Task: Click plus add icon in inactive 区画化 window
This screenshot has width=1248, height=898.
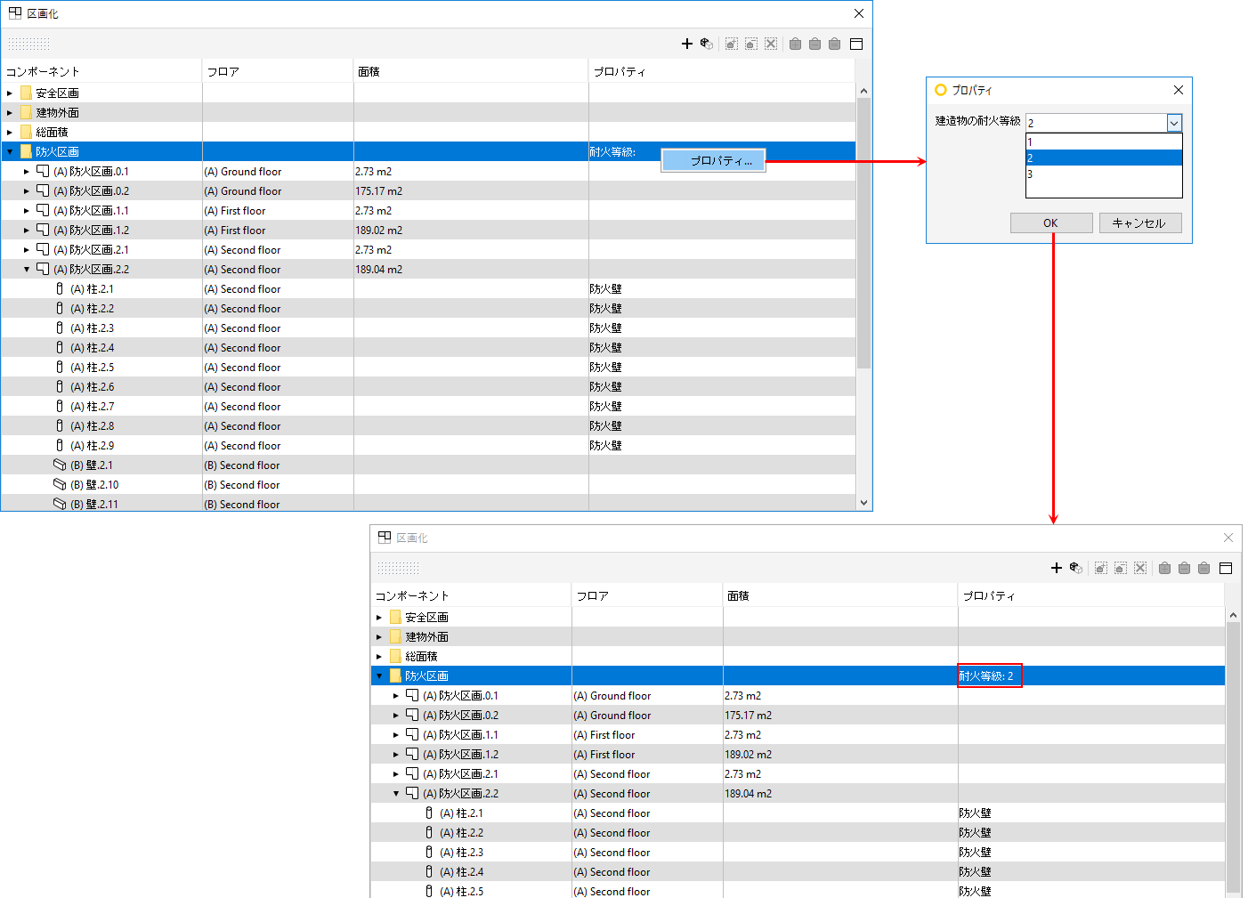Action: coord(1057,568)
